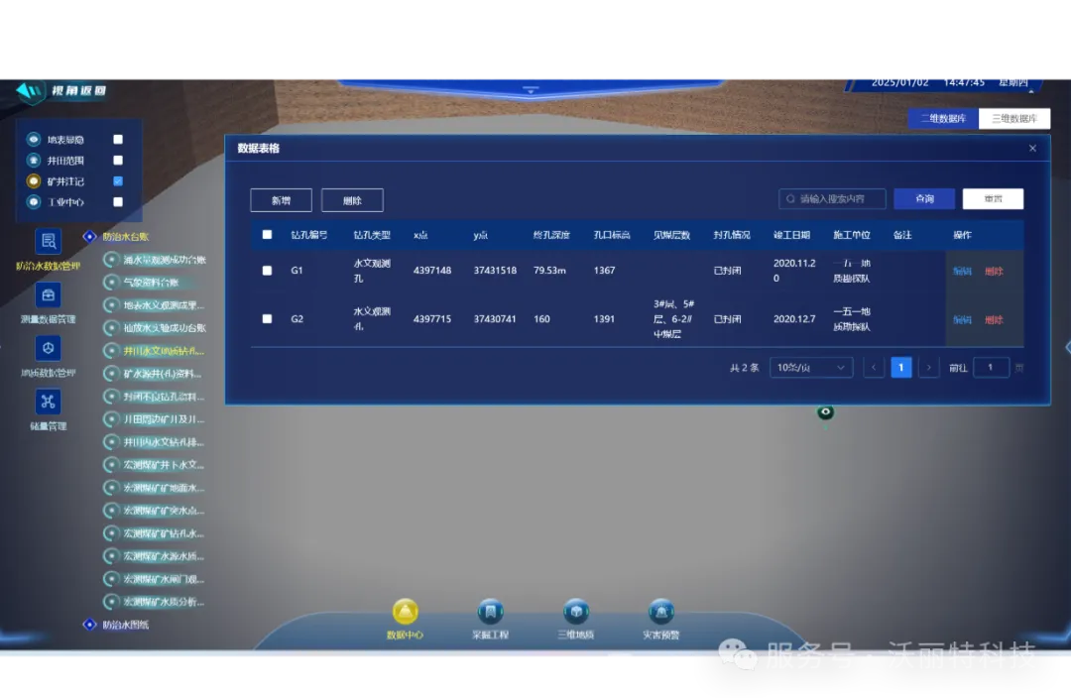Open 灾害预警 from the bottom dock

tap(660, 613)
